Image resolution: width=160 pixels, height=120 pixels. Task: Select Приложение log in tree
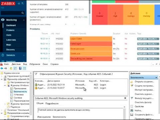pos(20,88)
